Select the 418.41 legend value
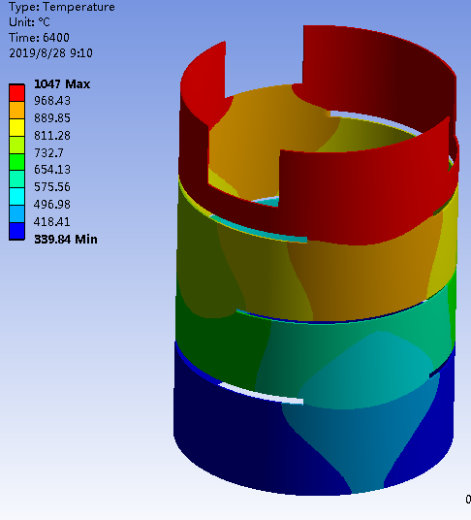Viewport: 471px width, 520px height. click(52, 221)
